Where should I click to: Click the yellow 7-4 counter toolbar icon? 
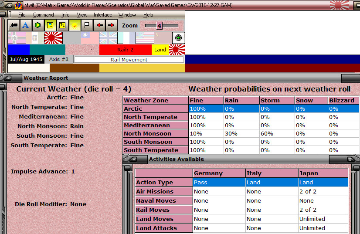click(x=62, y=25)
